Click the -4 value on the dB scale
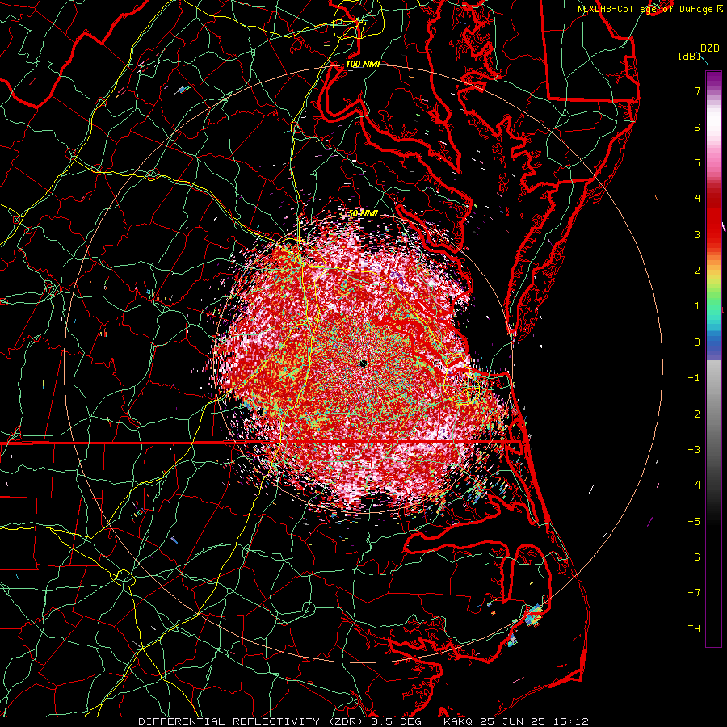This screenshot has width=727, height=727. coord(694,485)
